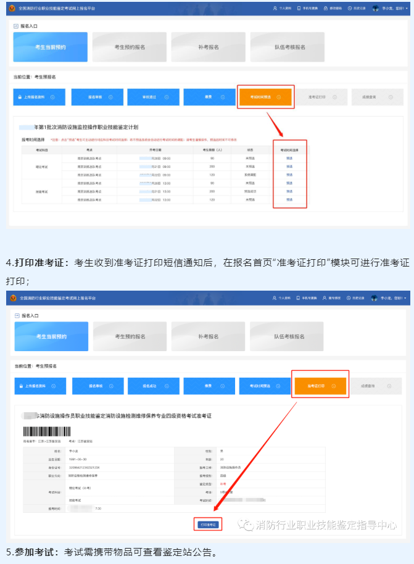Click the orange 考试时间预选 step button

pyautogui.click(x=265, y=97)
